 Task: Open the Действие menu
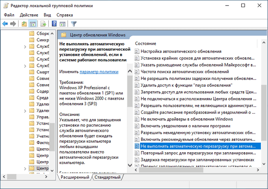click(29, 15)
